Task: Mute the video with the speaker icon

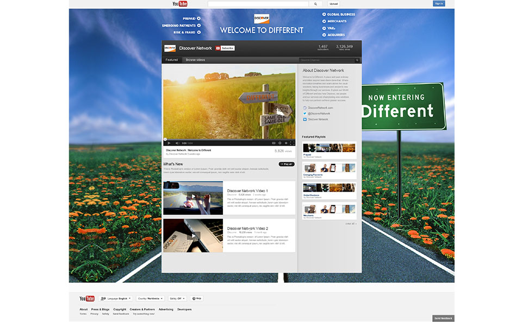Action: click(x=177, y=143)
